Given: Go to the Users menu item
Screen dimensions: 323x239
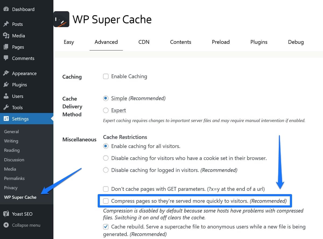Looking at the screenshot, I should coord(17,96).
